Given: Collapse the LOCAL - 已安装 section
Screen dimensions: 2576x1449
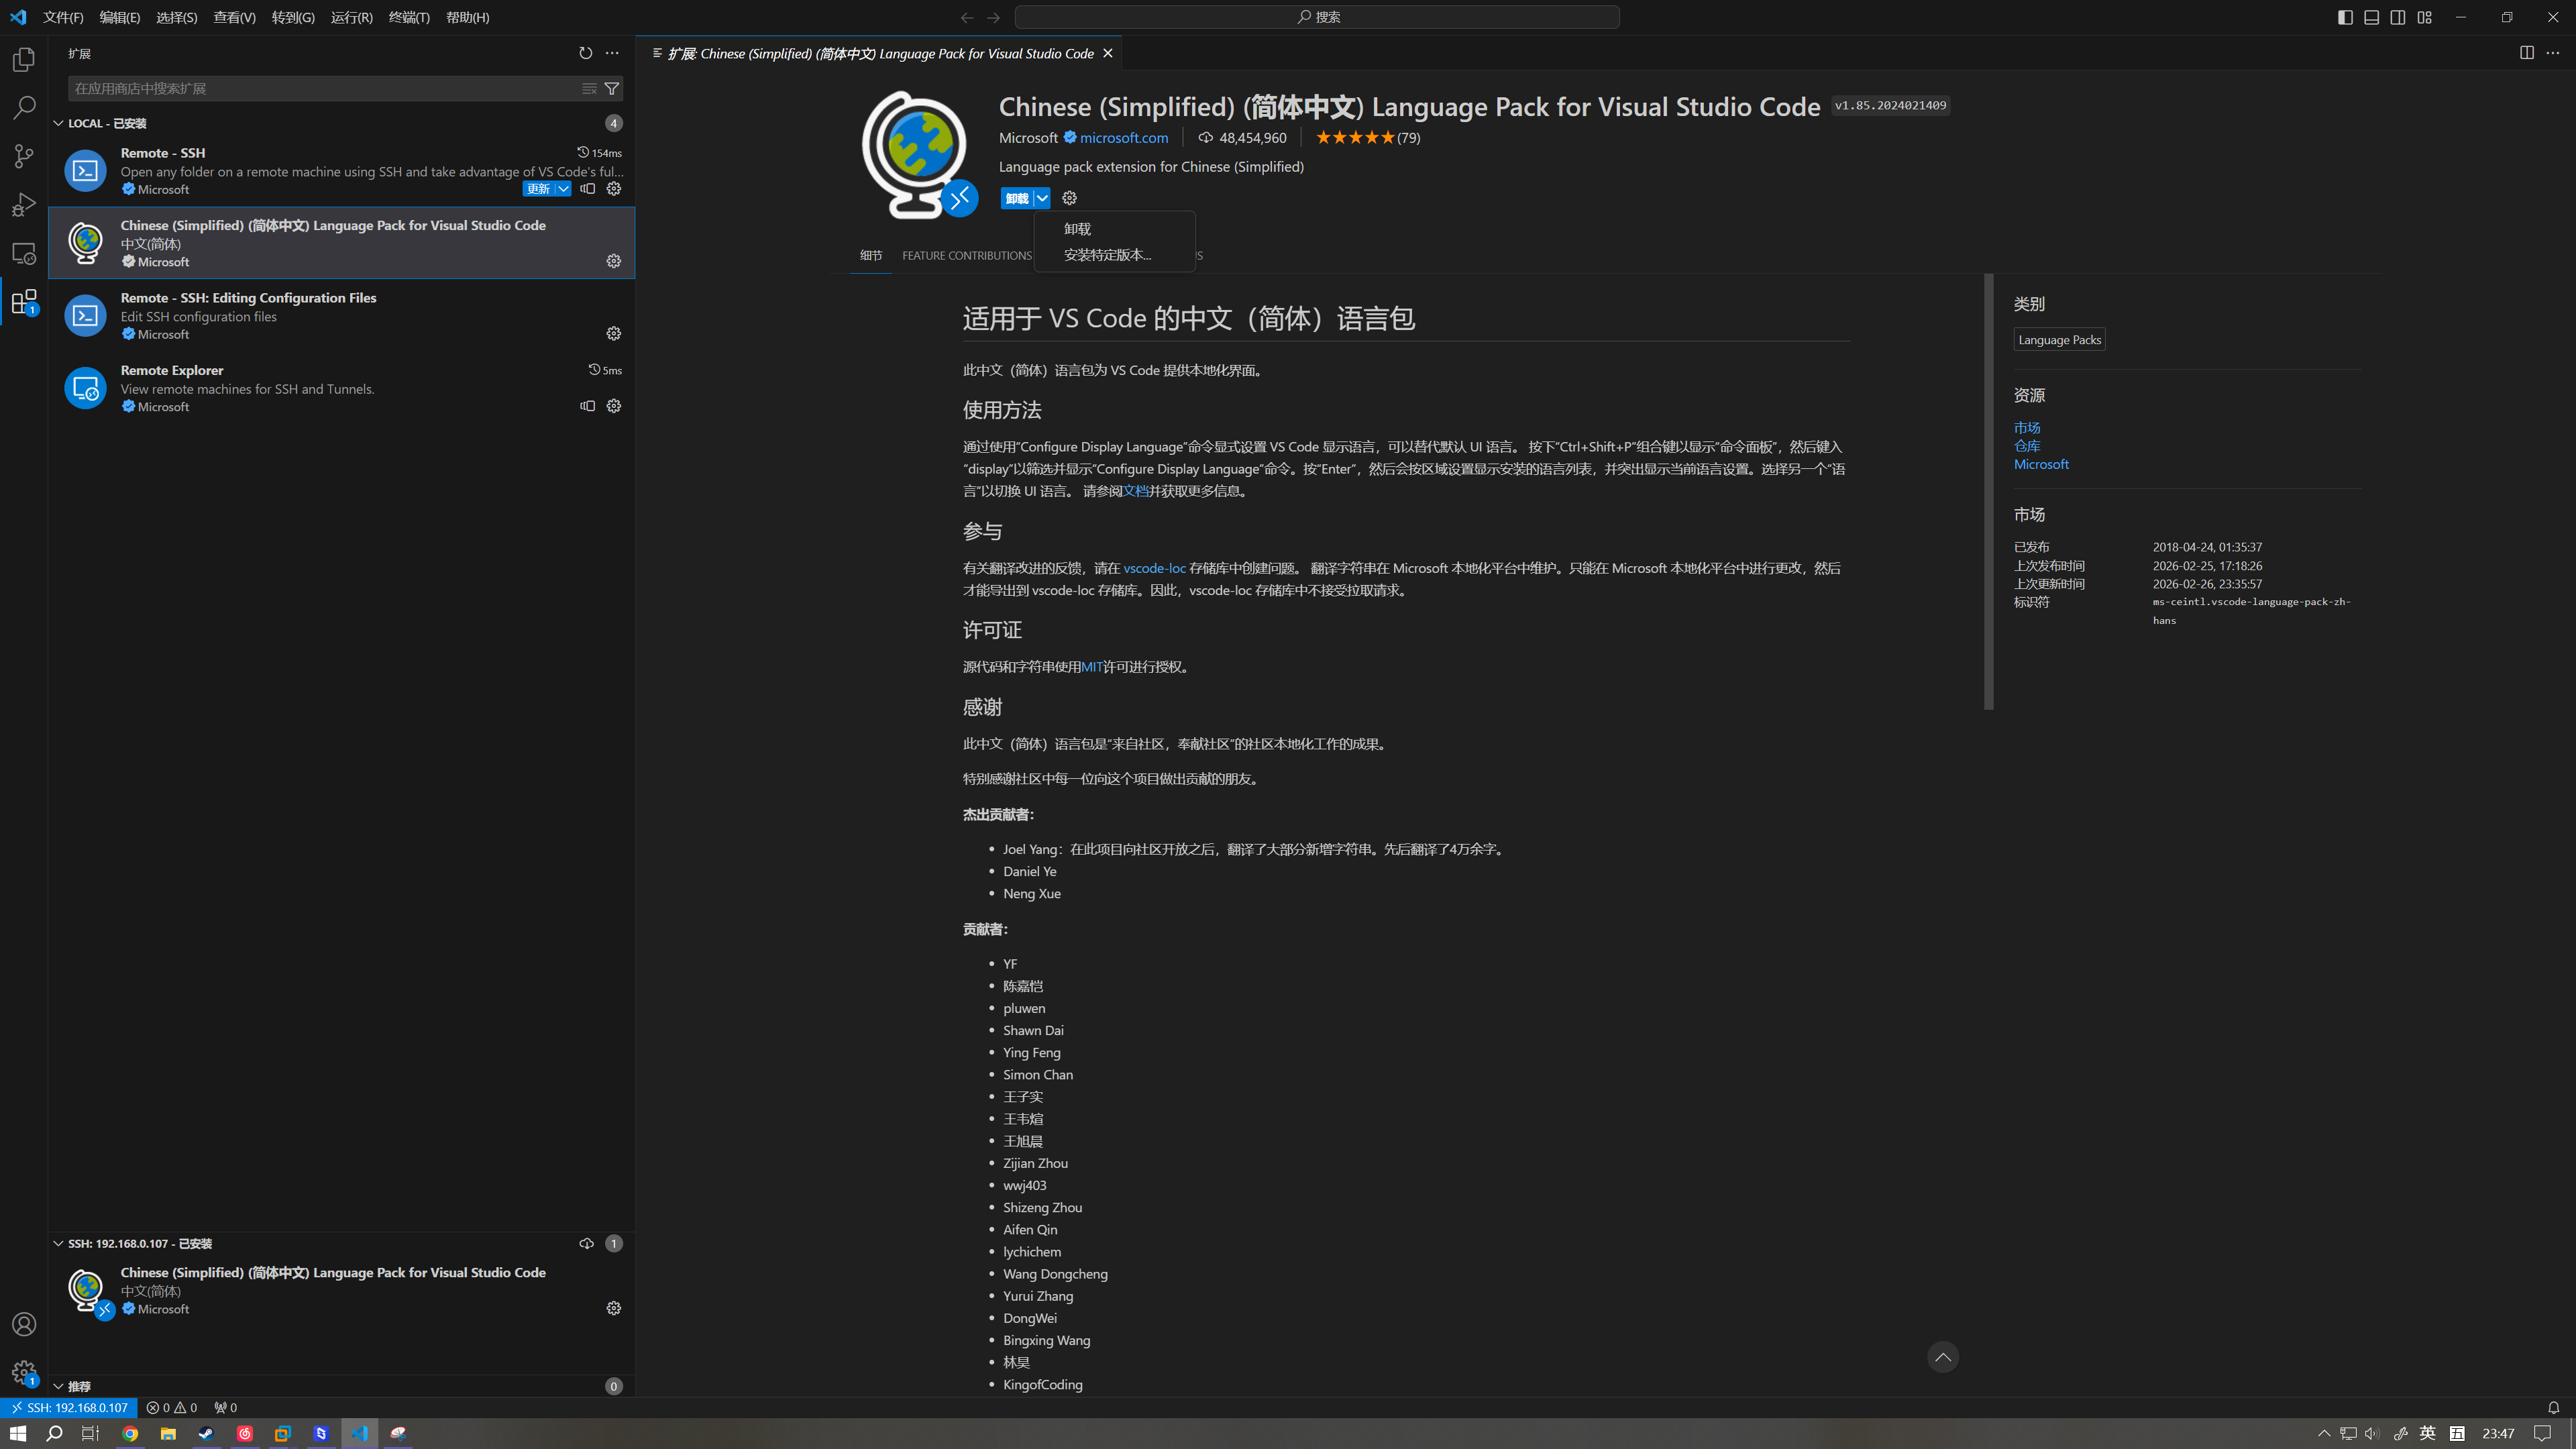Looking at the screenshot, I should click(x=58, y=123).
